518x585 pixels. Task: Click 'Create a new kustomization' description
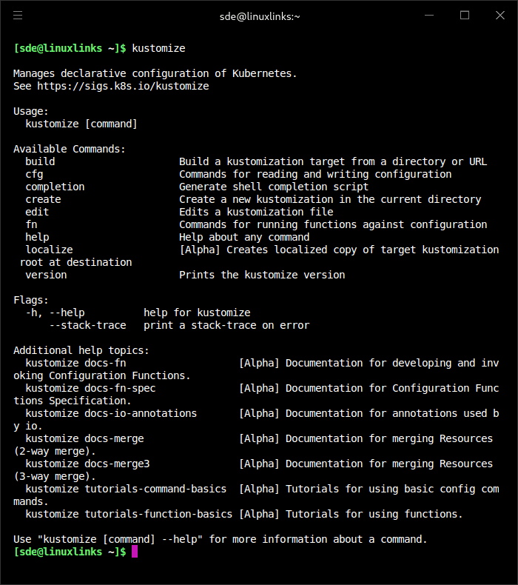(x=330, y=200)
